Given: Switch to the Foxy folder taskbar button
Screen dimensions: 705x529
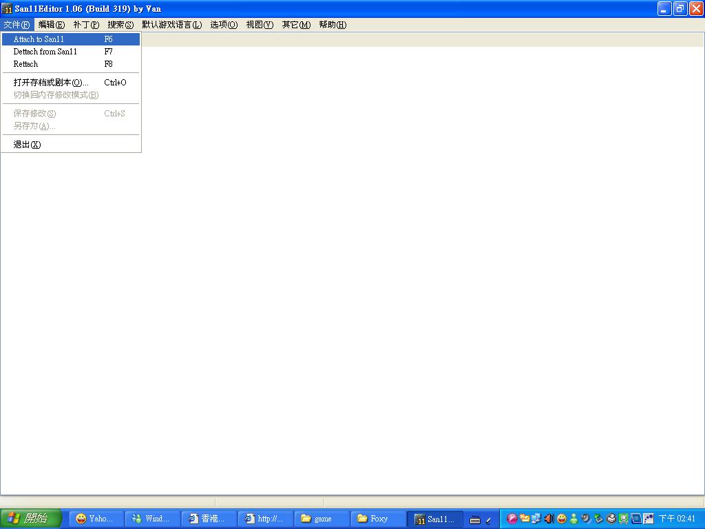Looking at the screenshot, I should (x=378, y=519).
